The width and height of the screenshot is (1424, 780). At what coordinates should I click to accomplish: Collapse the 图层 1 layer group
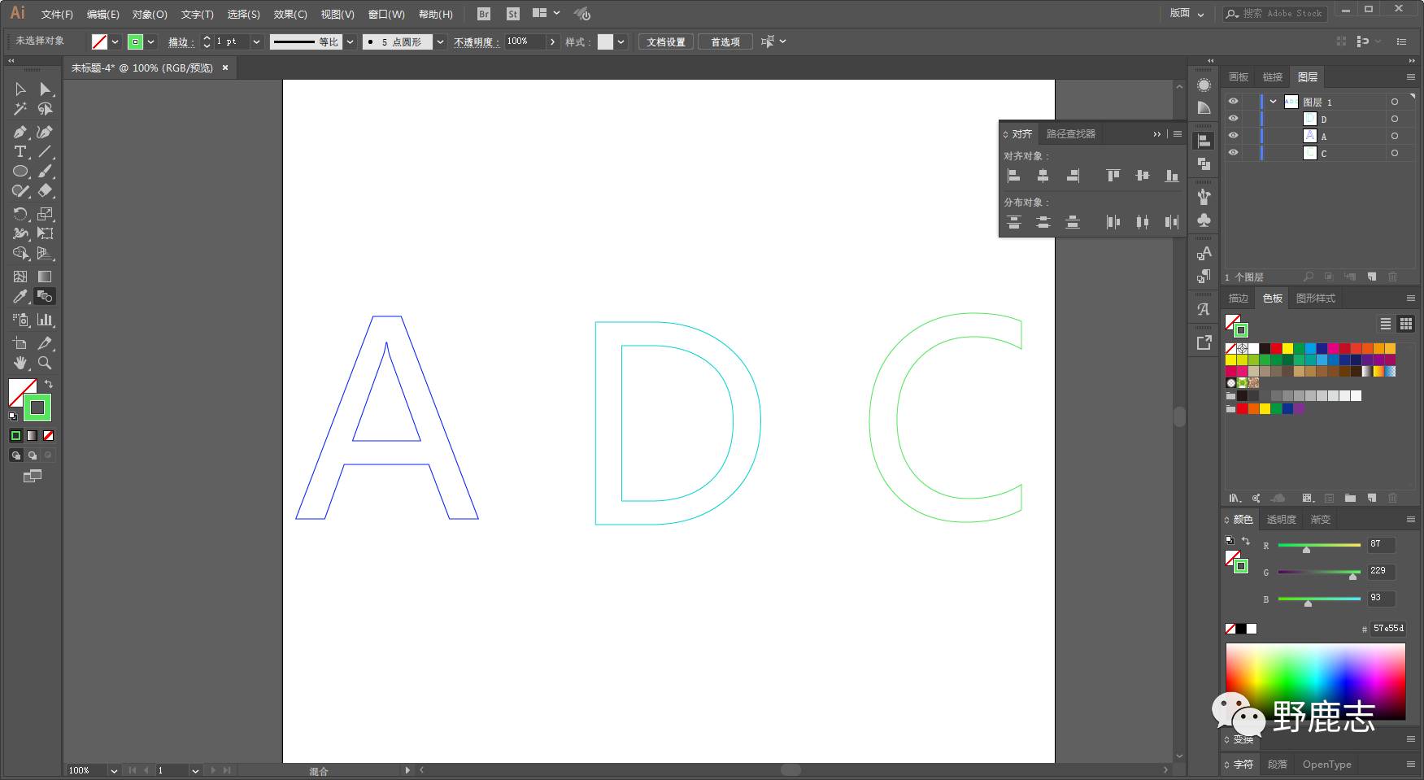(1273, 102)
